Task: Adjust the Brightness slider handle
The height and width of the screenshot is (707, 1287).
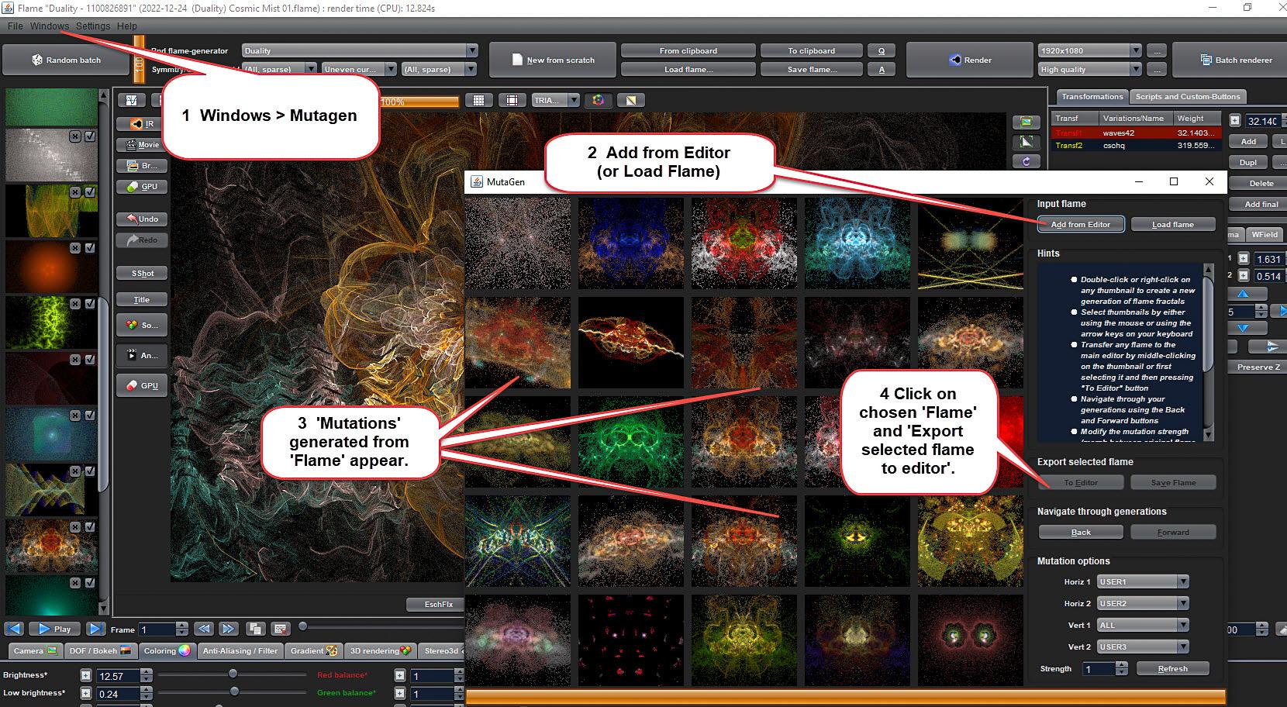Action: [233, 674]
